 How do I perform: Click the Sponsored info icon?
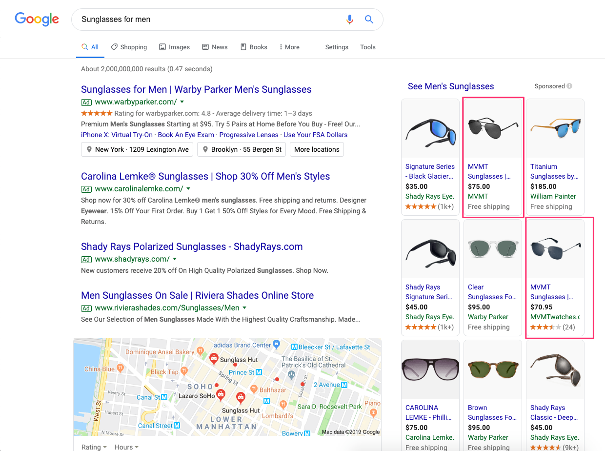(x=569, y=86)
